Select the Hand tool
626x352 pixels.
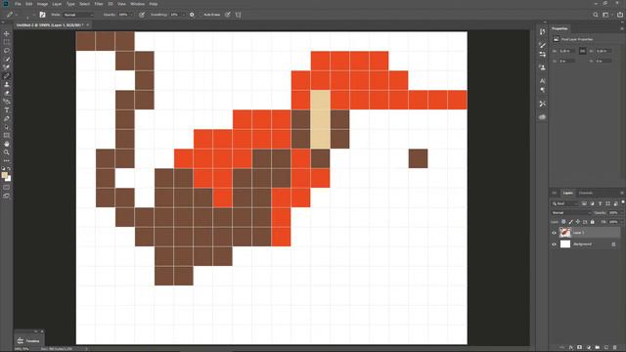(7, 144)
